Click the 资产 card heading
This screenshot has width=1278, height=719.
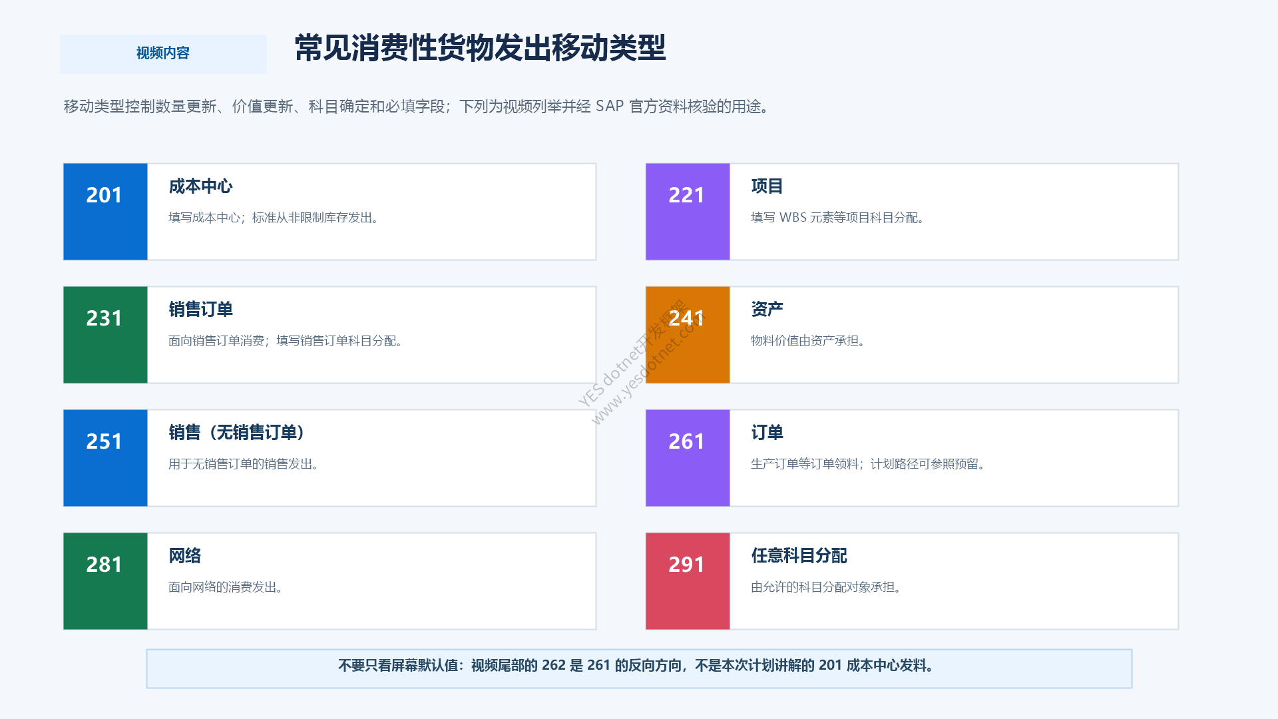coord(767,310)
